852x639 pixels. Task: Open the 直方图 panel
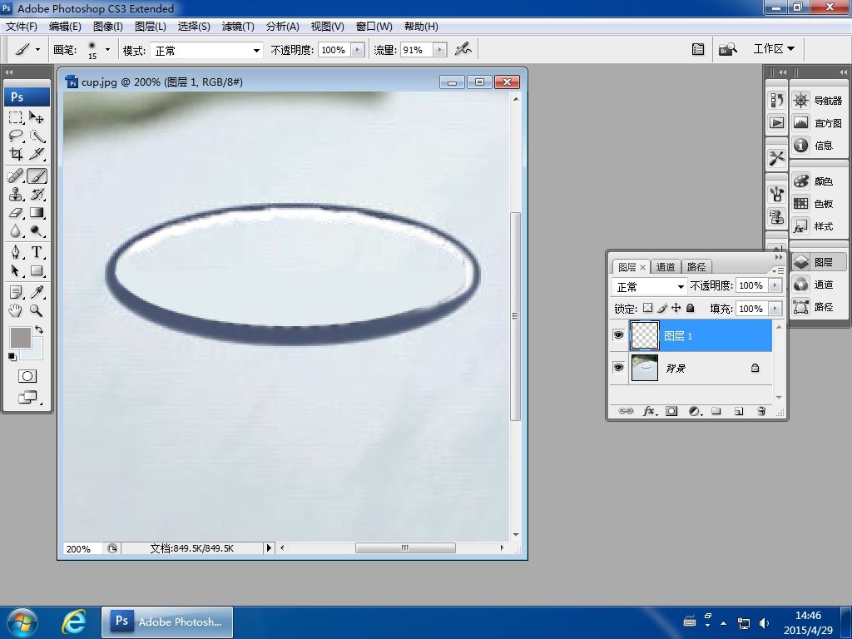point(818,123)
